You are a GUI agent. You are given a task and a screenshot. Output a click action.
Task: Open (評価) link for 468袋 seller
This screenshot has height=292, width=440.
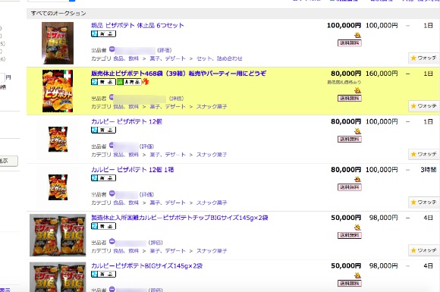click(176, 99)
